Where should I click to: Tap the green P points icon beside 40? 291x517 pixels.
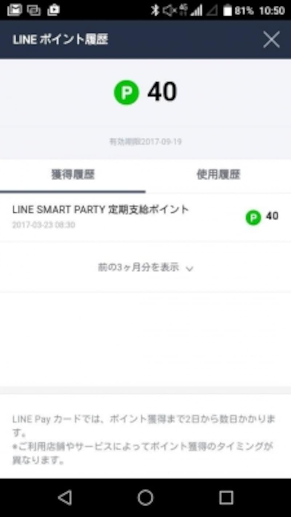click(126, 92)
